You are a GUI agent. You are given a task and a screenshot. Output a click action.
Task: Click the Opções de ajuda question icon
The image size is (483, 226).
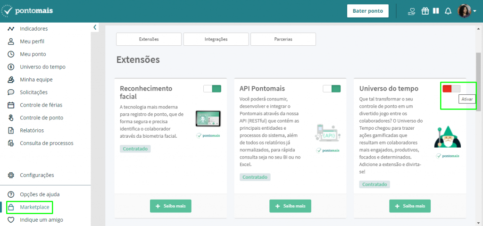click(x=11, y=194)
